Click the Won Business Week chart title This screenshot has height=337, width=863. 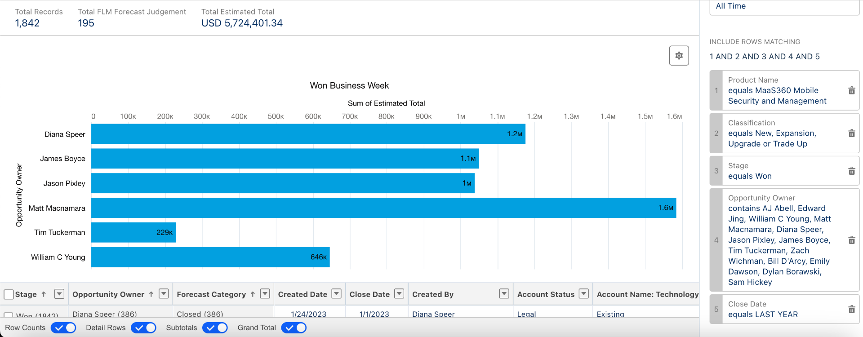pyautogui.click(x=349, y=85)
